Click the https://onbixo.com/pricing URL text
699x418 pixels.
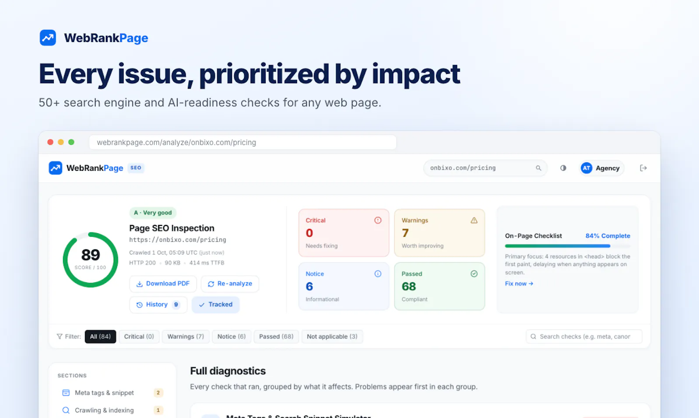(178, 240)
